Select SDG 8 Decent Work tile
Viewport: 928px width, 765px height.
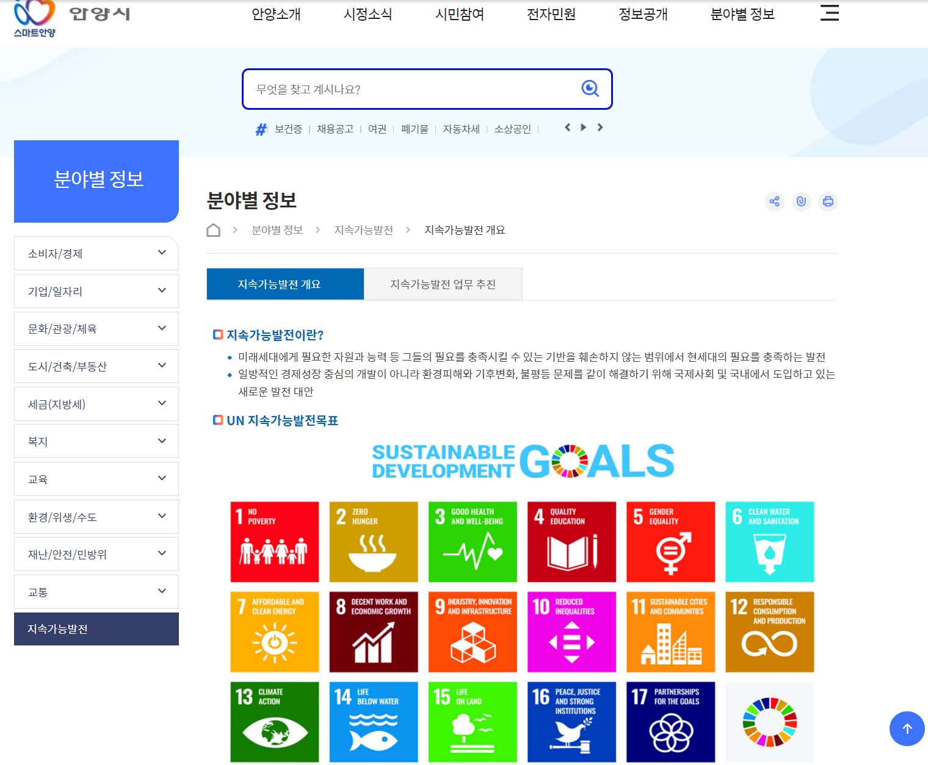374,632
